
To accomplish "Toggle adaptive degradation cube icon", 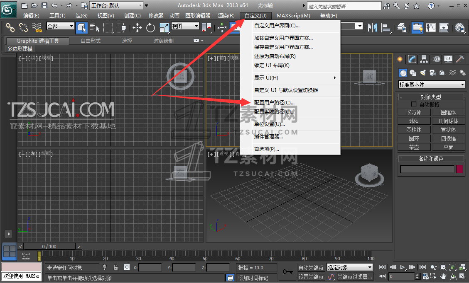I will pyautogui.click(x=230, y=278).
